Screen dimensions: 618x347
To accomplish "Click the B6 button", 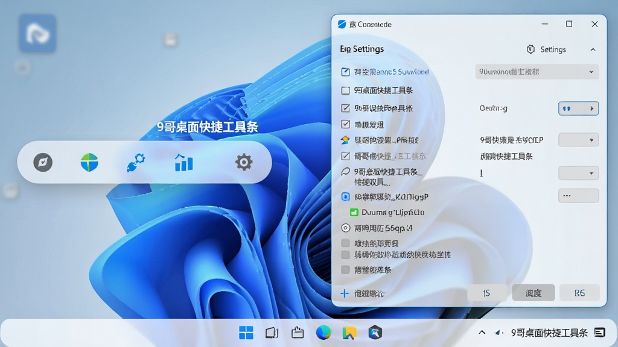I will (579, 293).
